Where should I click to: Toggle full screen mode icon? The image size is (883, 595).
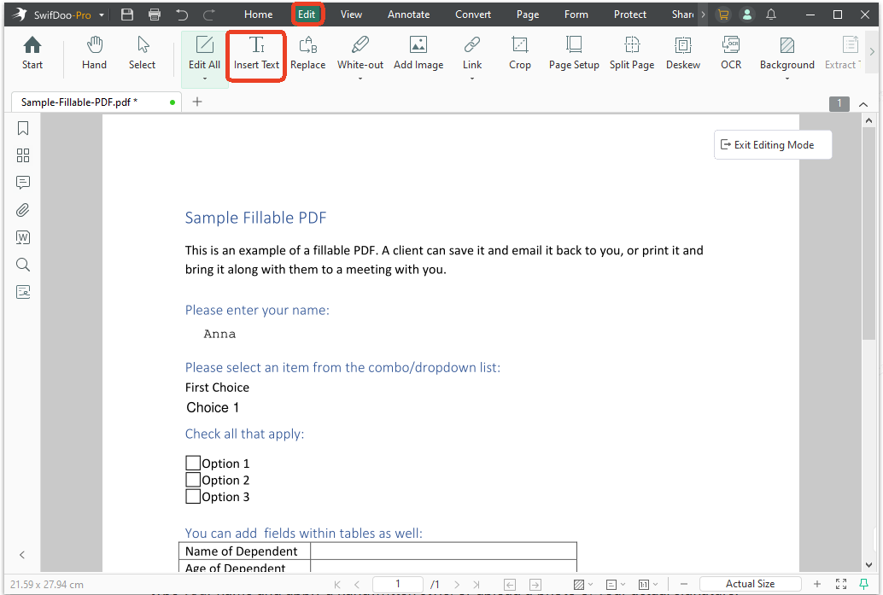click(841, 584)
